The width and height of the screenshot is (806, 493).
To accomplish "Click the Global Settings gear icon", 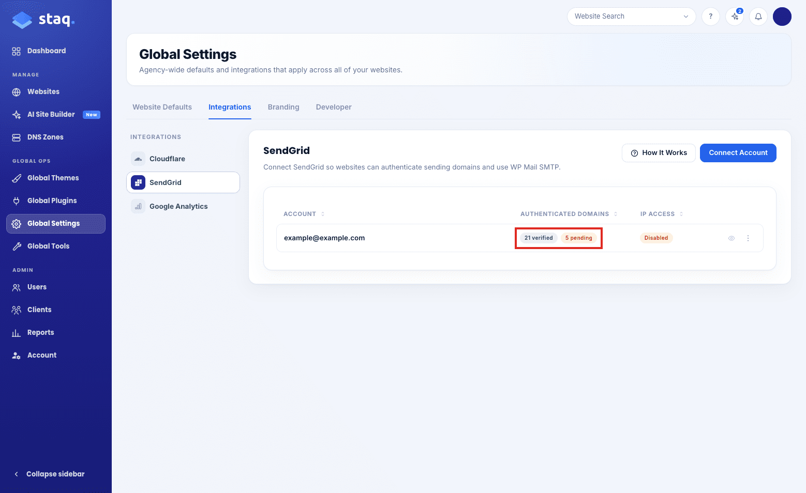I will click(17, 224).
